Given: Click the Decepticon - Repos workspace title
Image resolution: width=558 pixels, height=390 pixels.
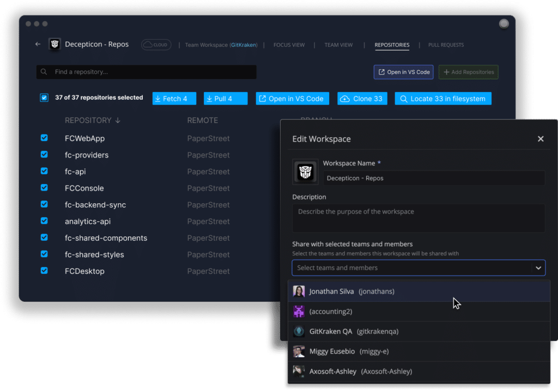Looking at the screenshot, I should pos(97,44).
